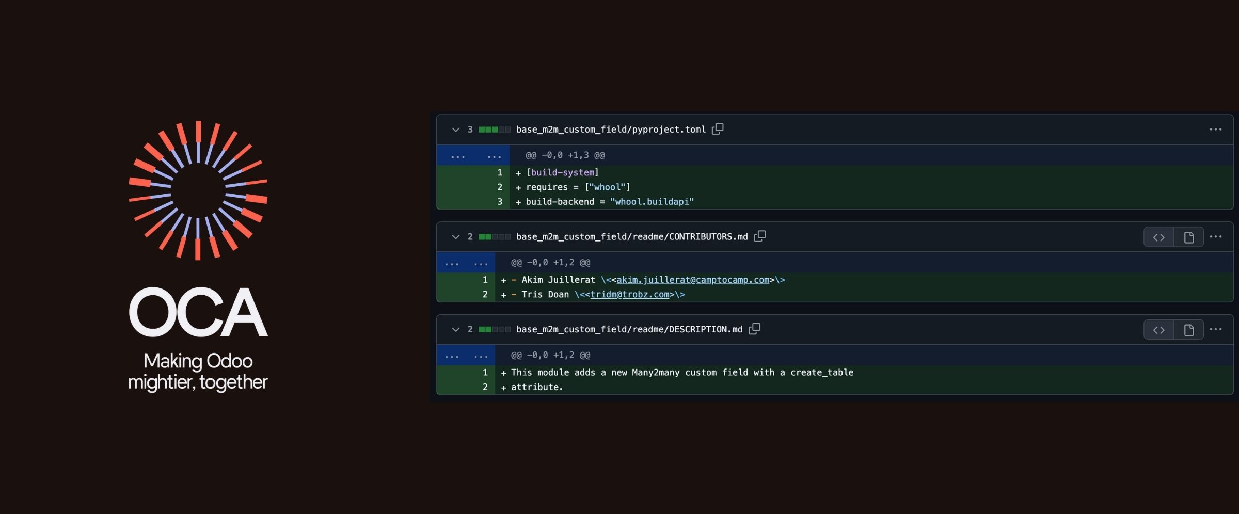
Task: Open the akim.juillerat@camptocamp.com email link
Action: (693, 280)
